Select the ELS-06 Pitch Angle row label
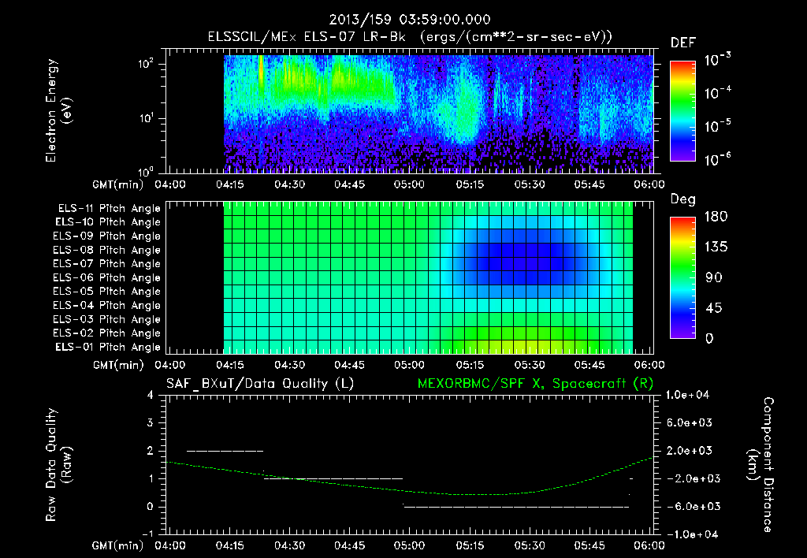807x558 pixels. [106, 277]
